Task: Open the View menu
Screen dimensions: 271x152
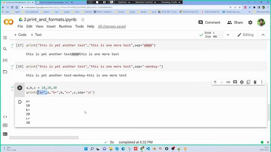Action: tap(39, 26)
